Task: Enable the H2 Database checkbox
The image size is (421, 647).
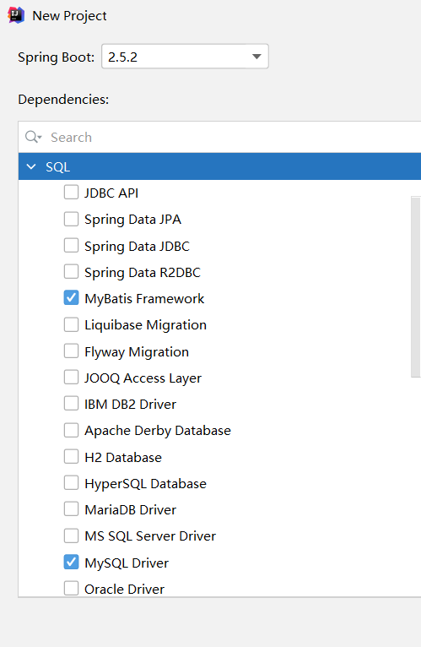Action: [x=72, y=457]
